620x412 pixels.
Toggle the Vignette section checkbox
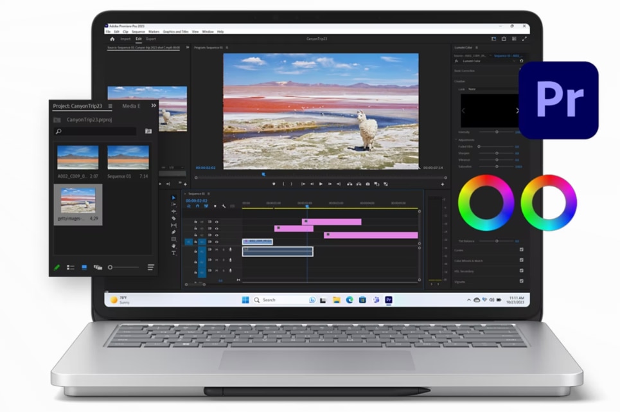click(521, 281)
